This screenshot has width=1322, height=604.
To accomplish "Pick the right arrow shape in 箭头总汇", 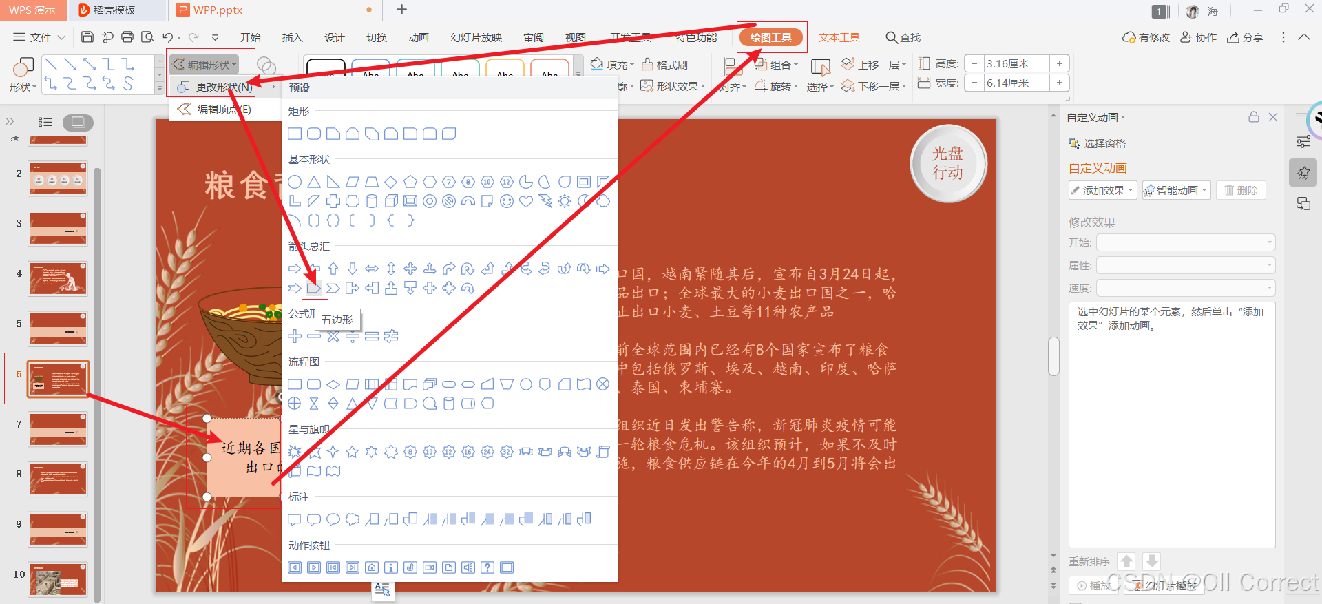I will coord(295,269).
